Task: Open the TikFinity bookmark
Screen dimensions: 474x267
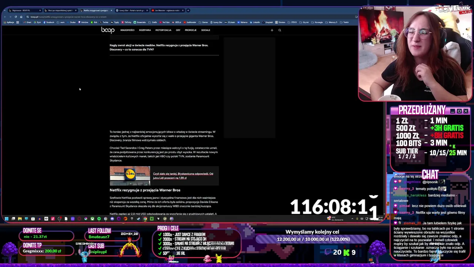Action: pos(126,22)
